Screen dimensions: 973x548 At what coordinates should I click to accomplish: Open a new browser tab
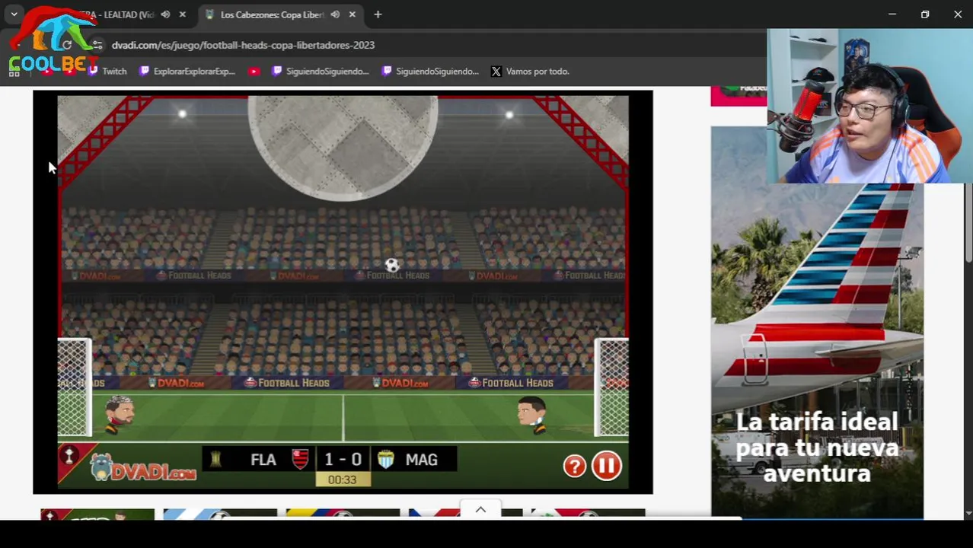click(x=378, y=14)
